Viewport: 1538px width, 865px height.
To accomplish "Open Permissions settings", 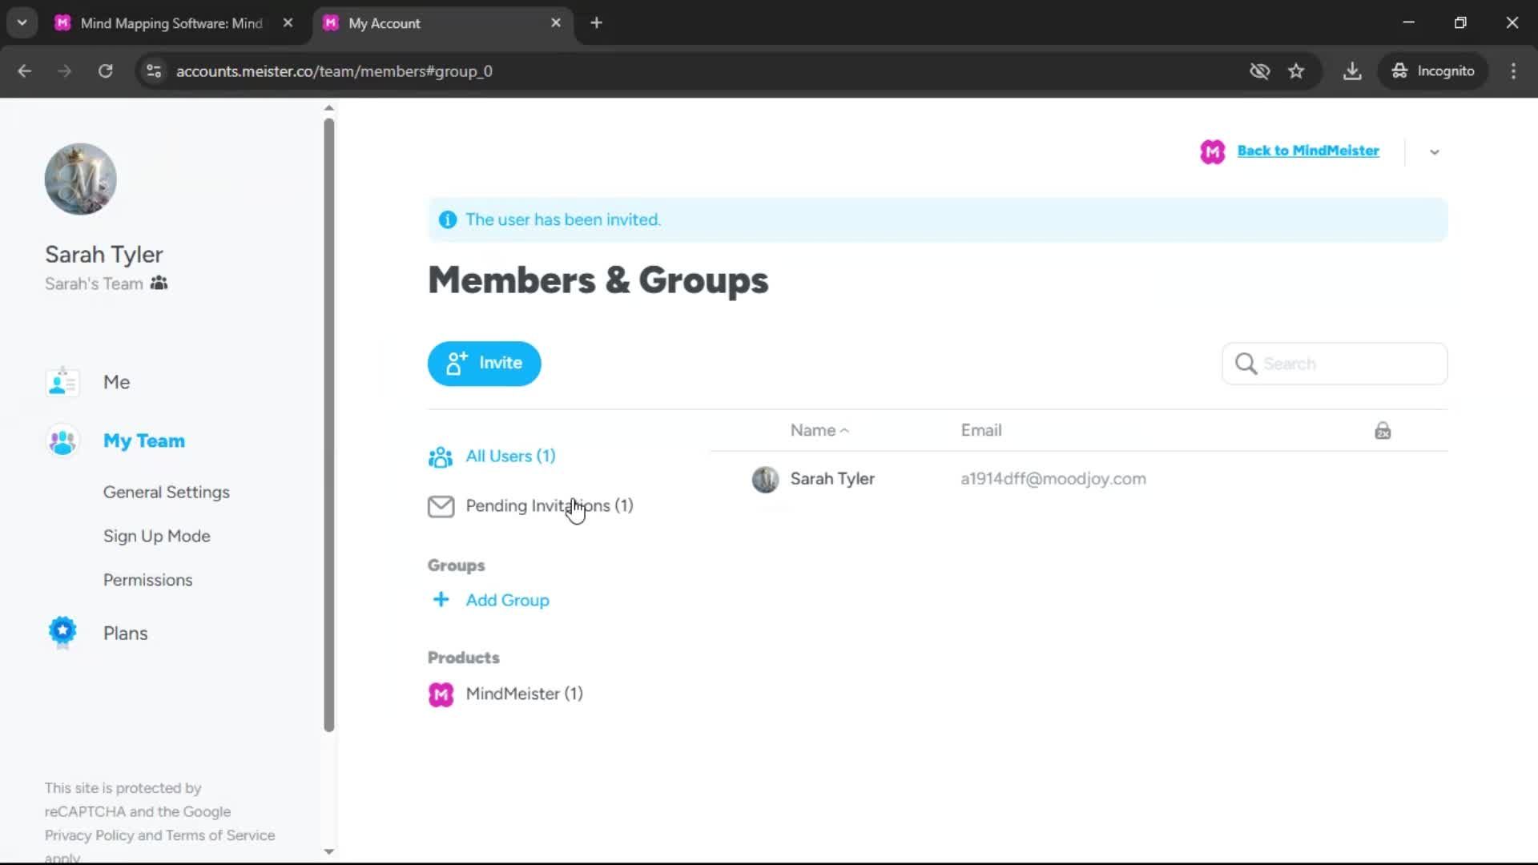I will point(147,580).
